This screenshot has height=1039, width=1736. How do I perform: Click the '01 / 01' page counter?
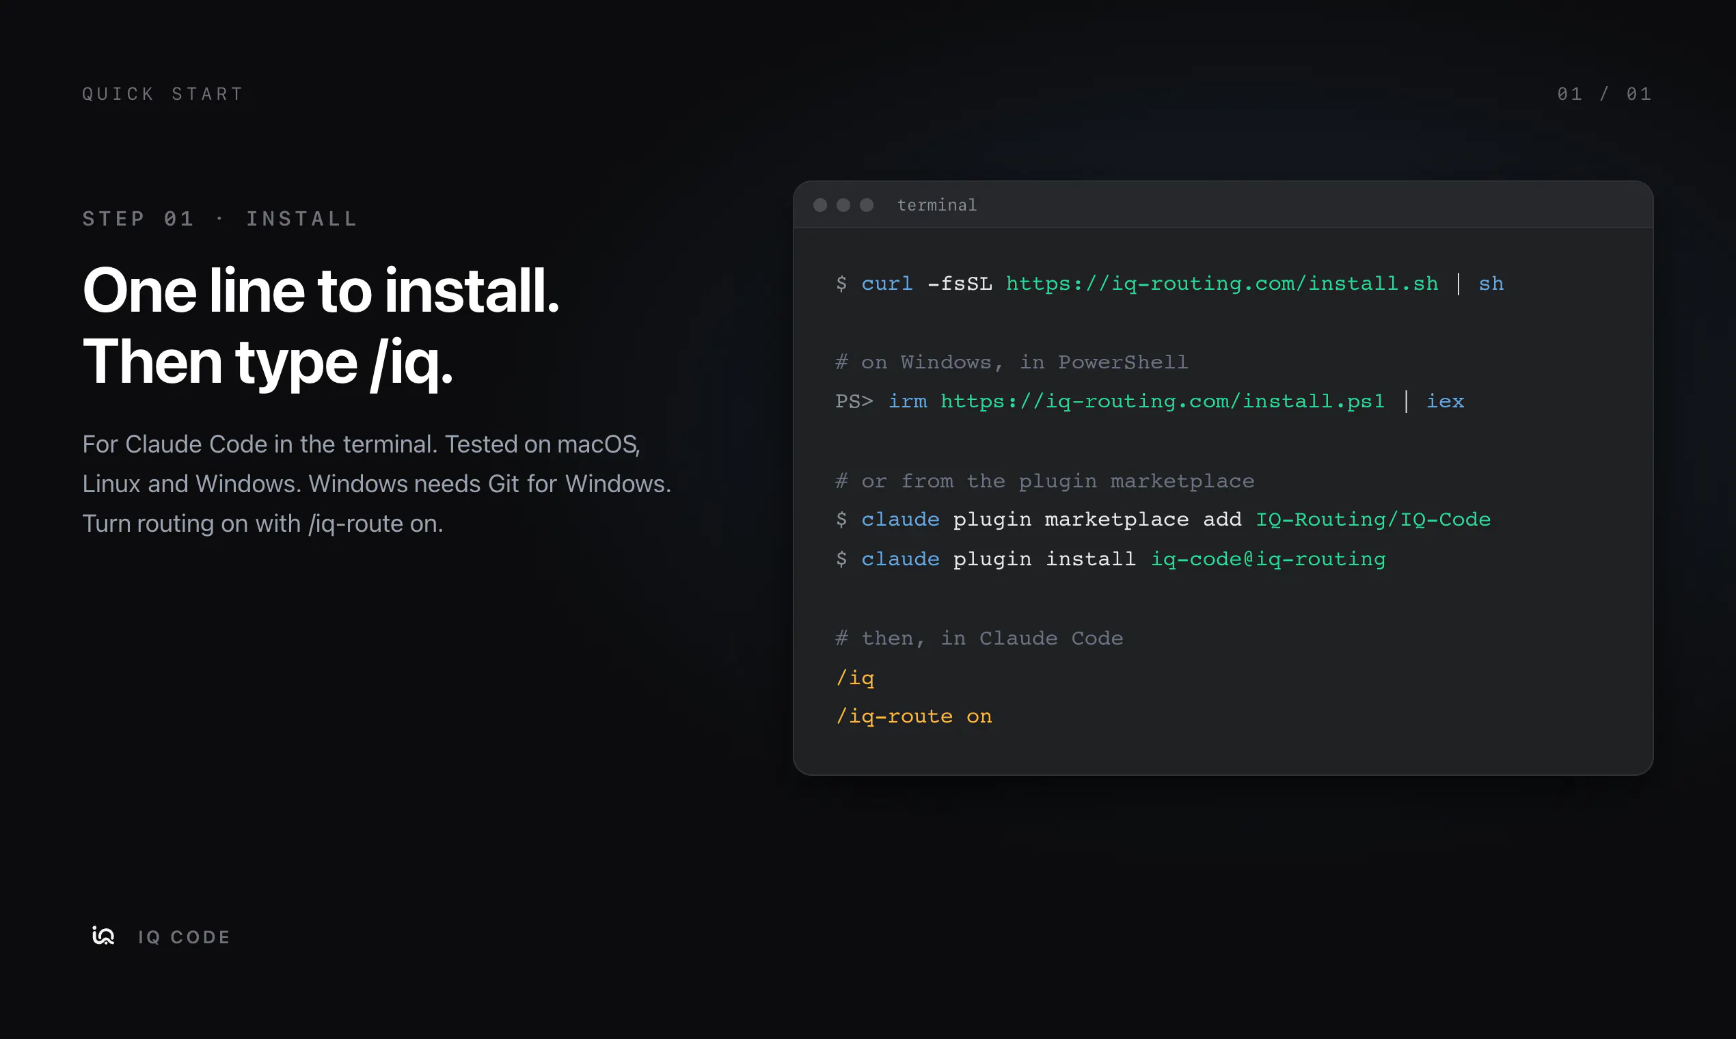tap(1604, 94)
